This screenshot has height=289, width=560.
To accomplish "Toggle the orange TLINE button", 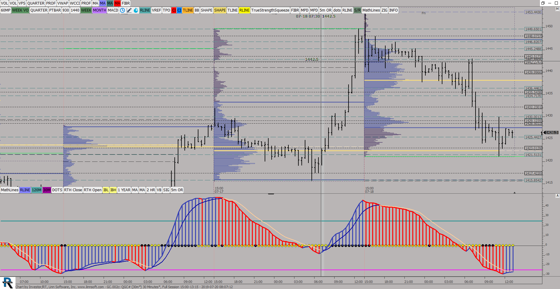I will 188,10.
